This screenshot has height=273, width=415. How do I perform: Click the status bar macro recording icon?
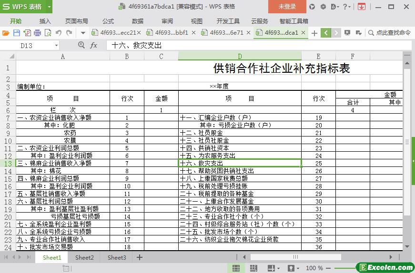tap(66, 268)
